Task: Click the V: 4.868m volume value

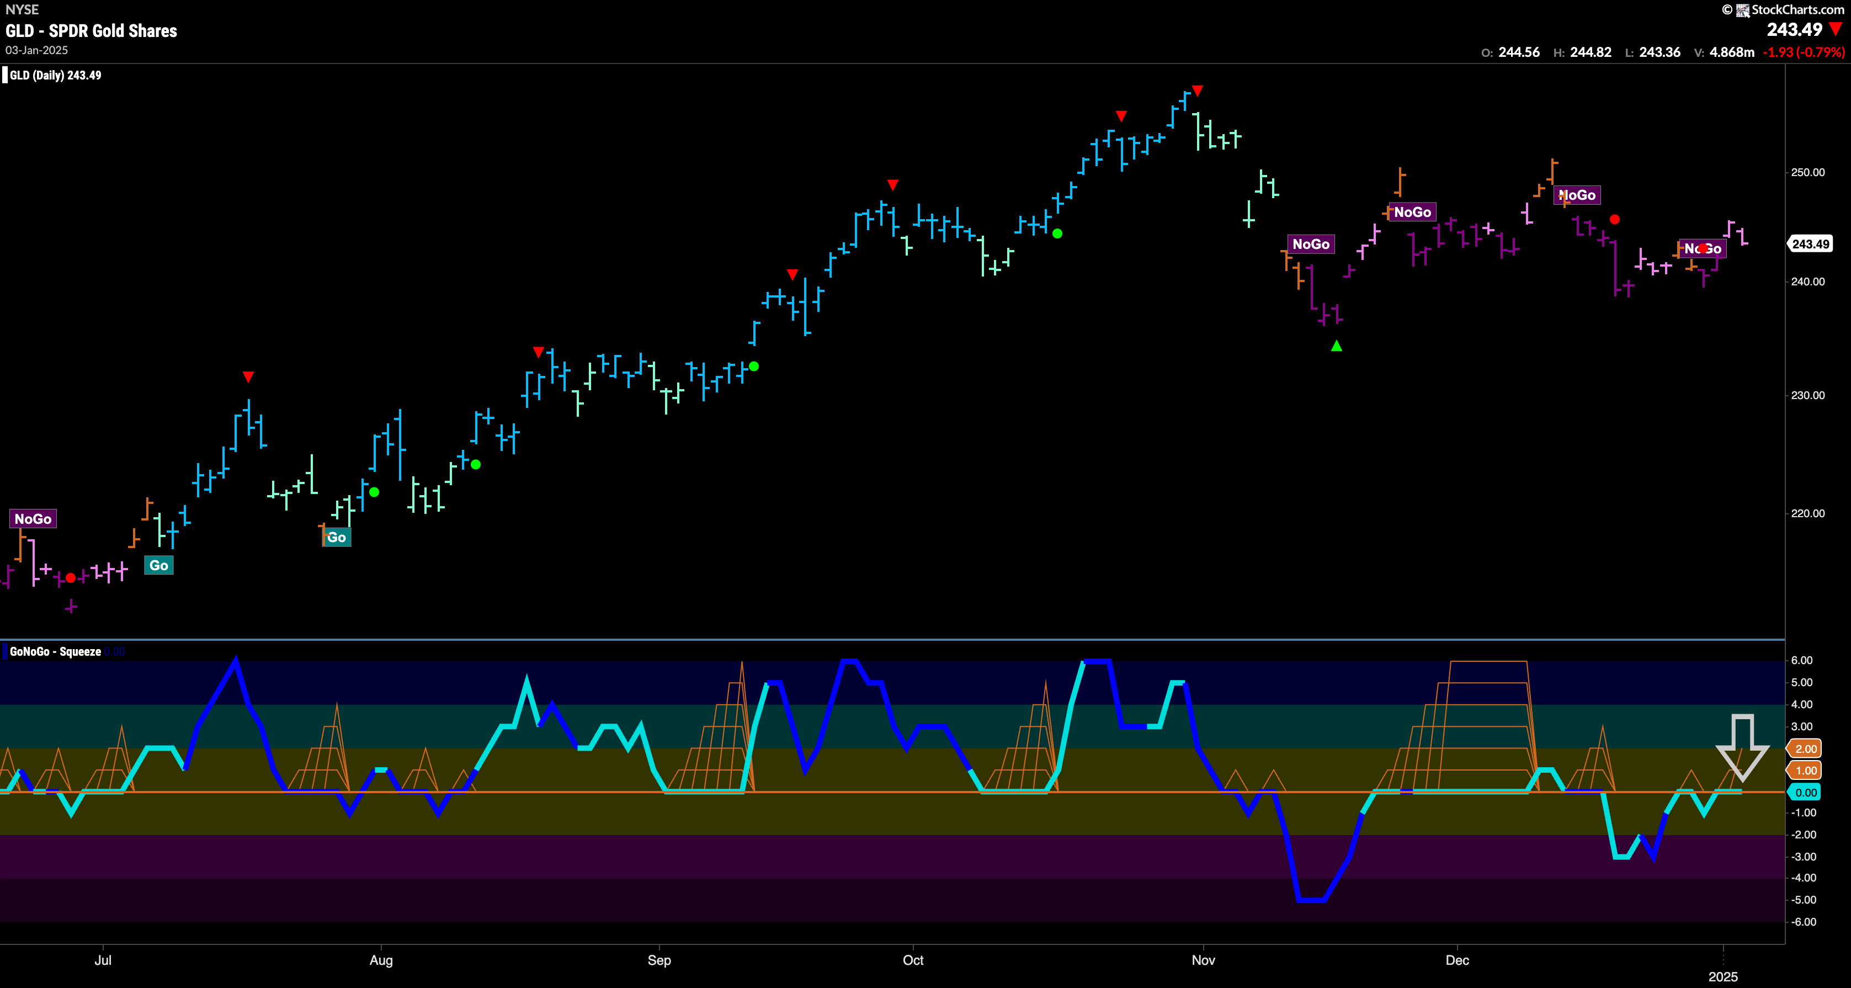Action: click(x=1724, y=52)
